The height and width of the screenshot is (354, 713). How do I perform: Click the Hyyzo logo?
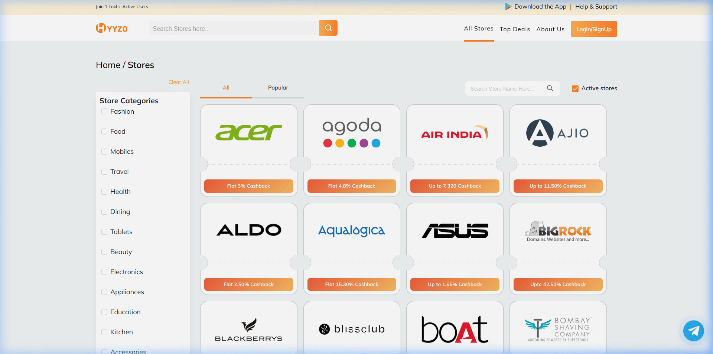111,28
